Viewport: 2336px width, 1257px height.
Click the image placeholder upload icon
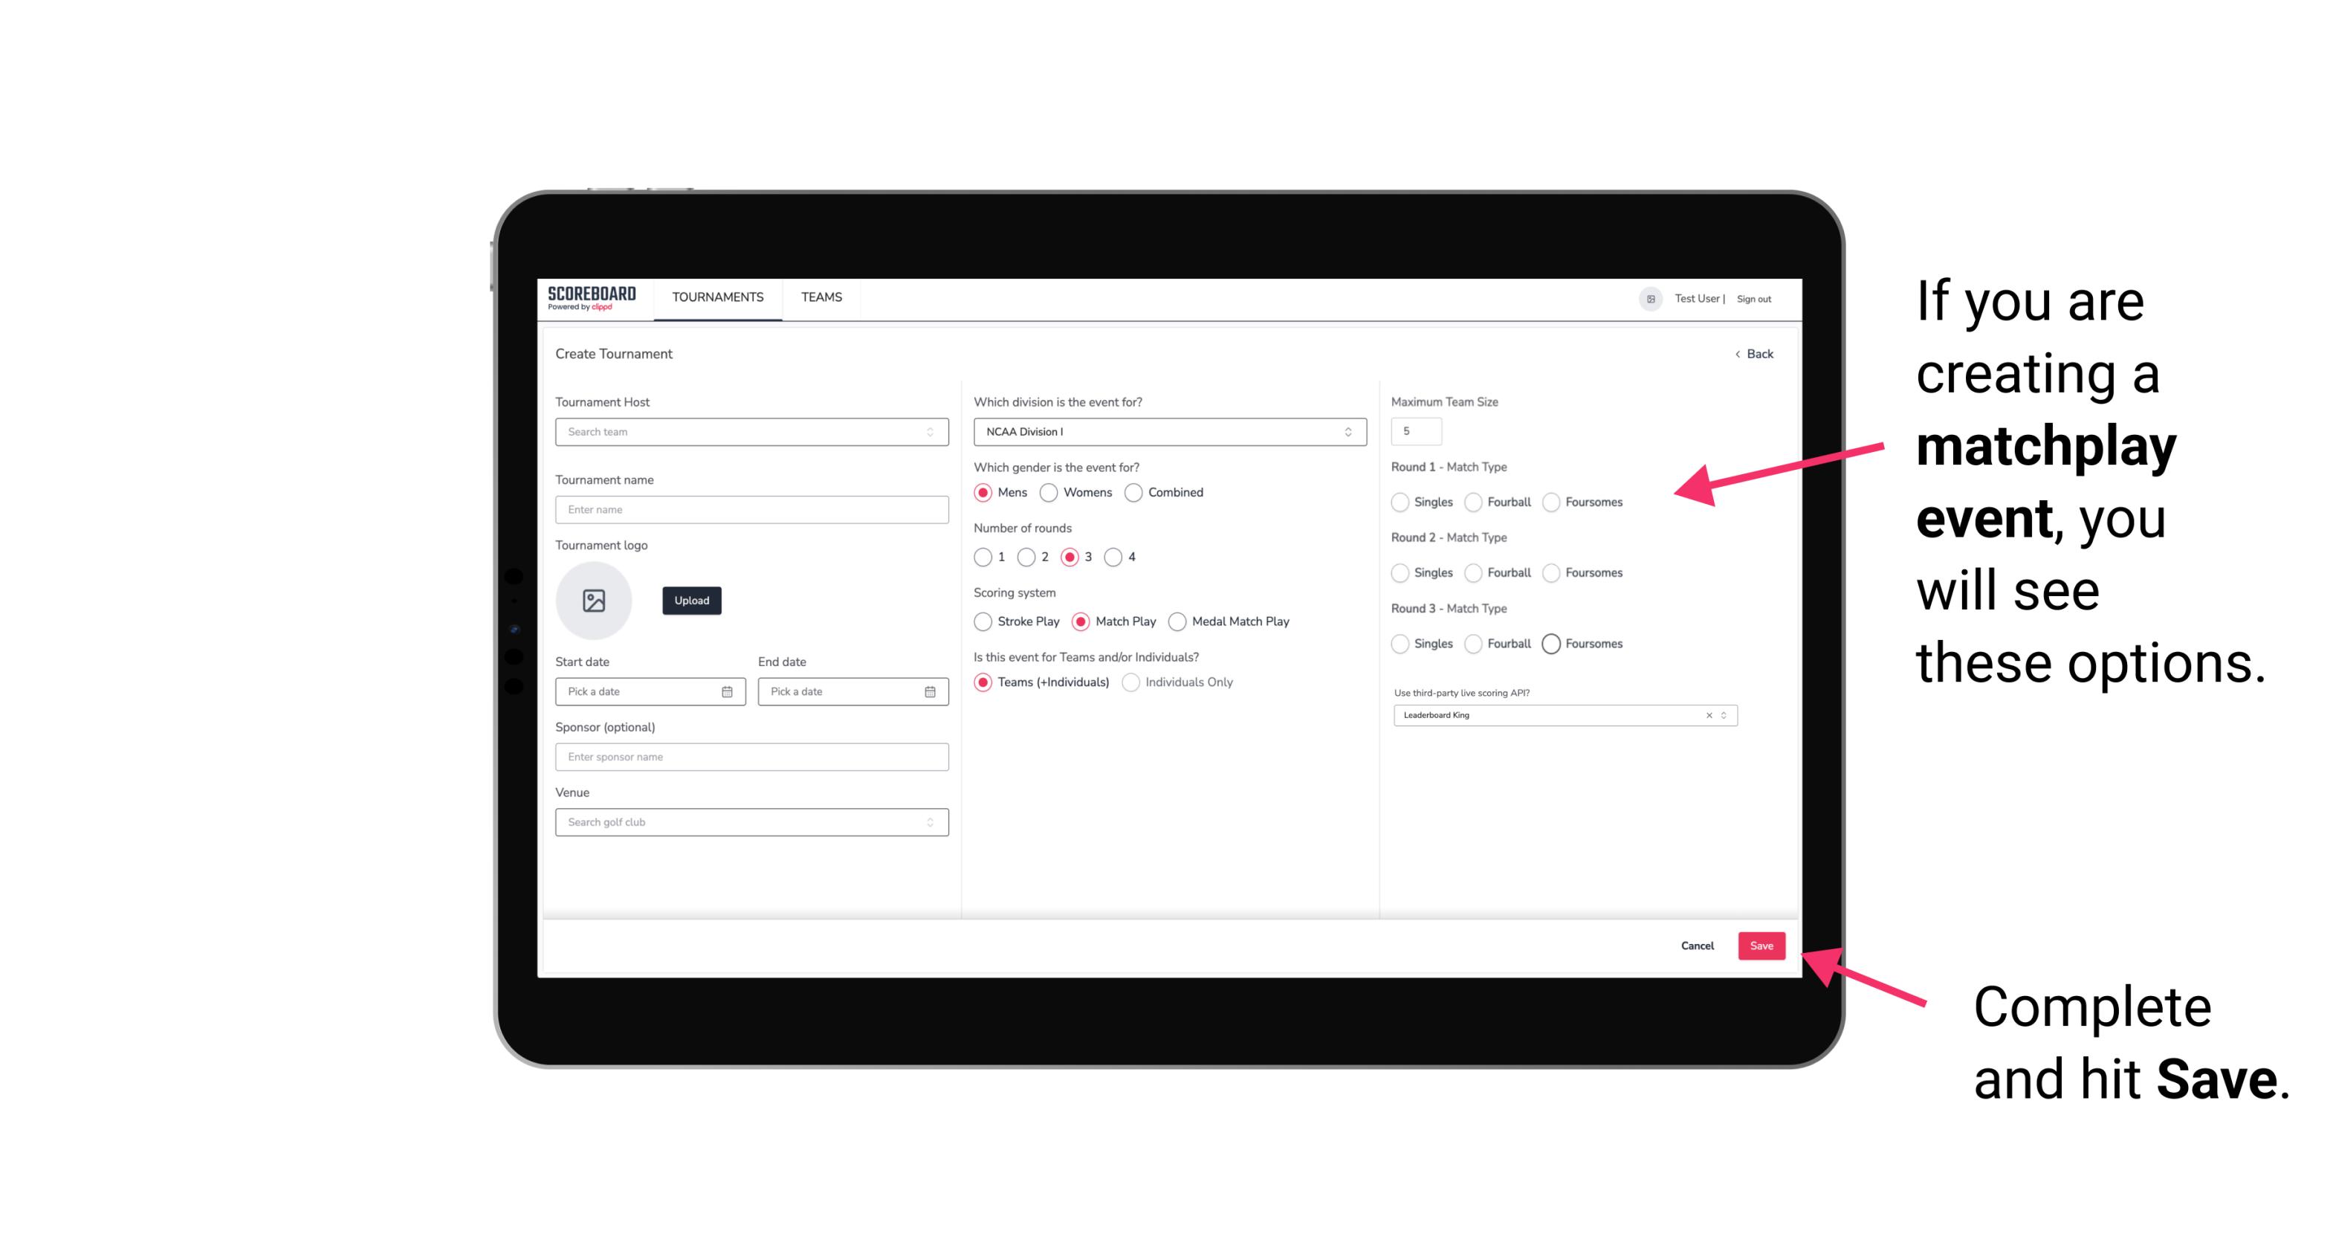[592, 601]
